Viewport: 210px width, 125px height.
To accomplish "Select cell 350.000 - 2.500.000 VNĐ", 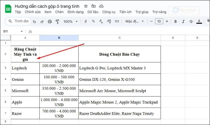I will [59, 91].
